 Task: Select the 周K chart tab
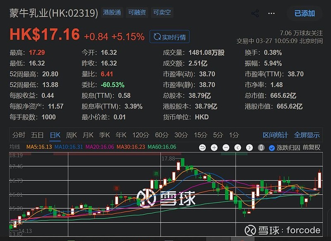(71, 135)
